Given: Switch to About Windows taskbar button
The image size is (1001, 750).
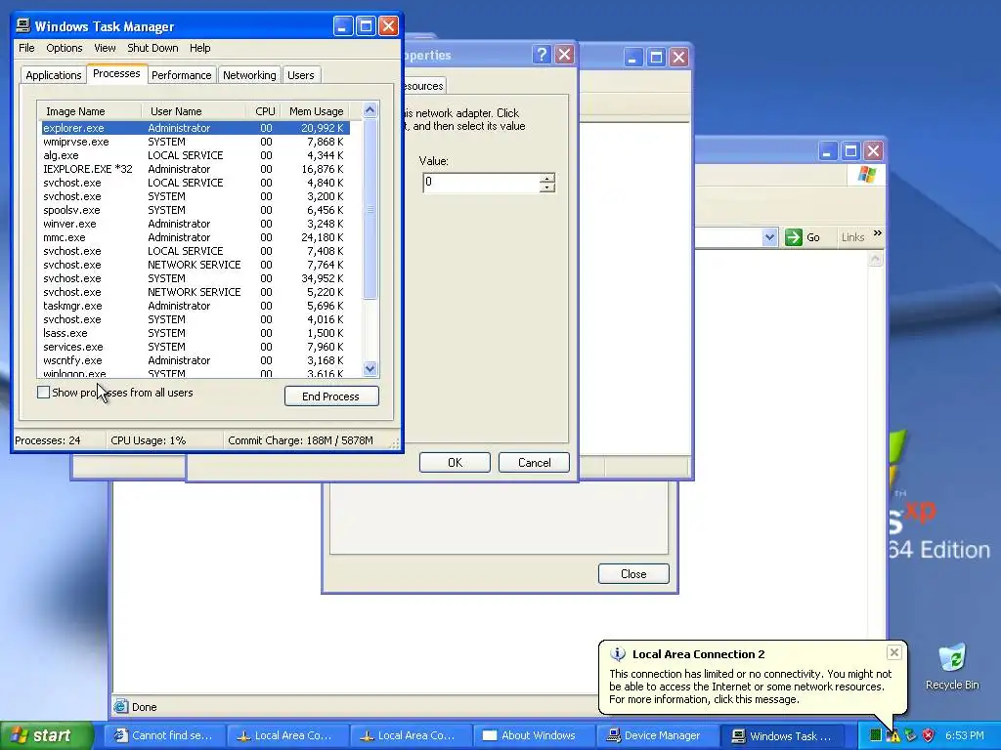Looking at the screenshot, I should point(533,735).
